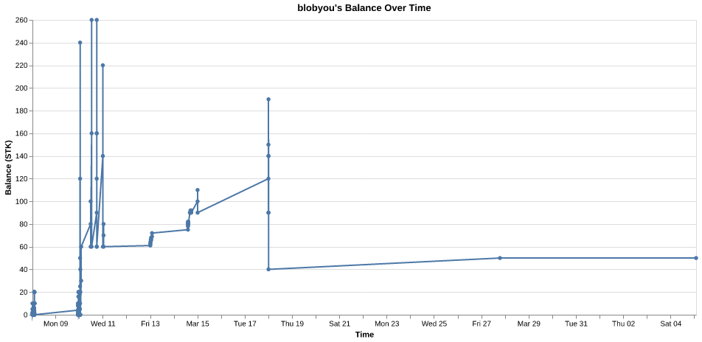The width and height of the screenshot is (702, 342).
Task: Click the "Tue 17" date label
Action: (246, 324)
